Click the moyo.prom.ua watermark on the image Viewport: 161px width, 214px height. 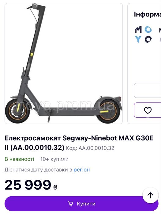(x=64, y=106)
